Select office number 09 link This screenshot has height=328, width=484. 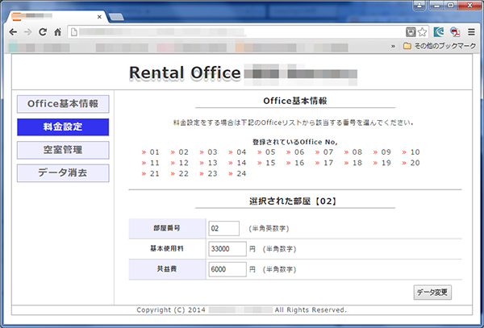coord(382,152)
